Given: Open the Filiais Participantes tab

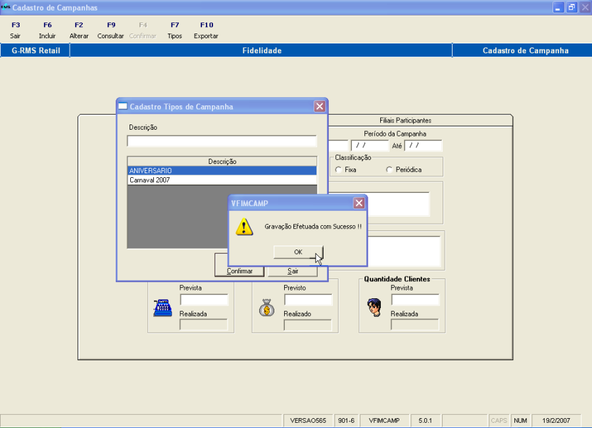Looking at the screenshot, I should point(405,120).
